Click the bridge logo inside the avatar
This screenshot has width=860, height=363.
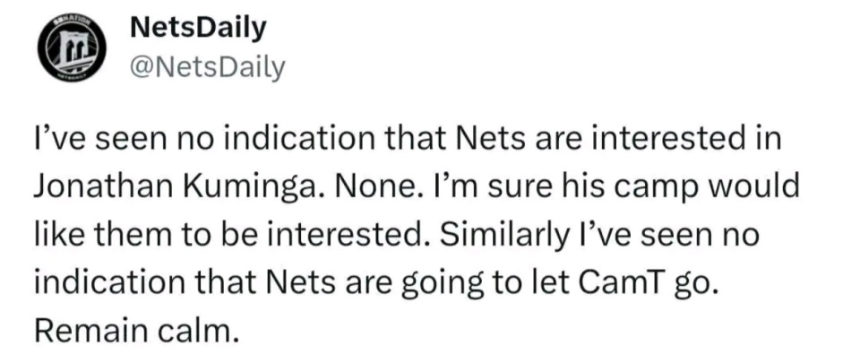[x=72, y=50]
